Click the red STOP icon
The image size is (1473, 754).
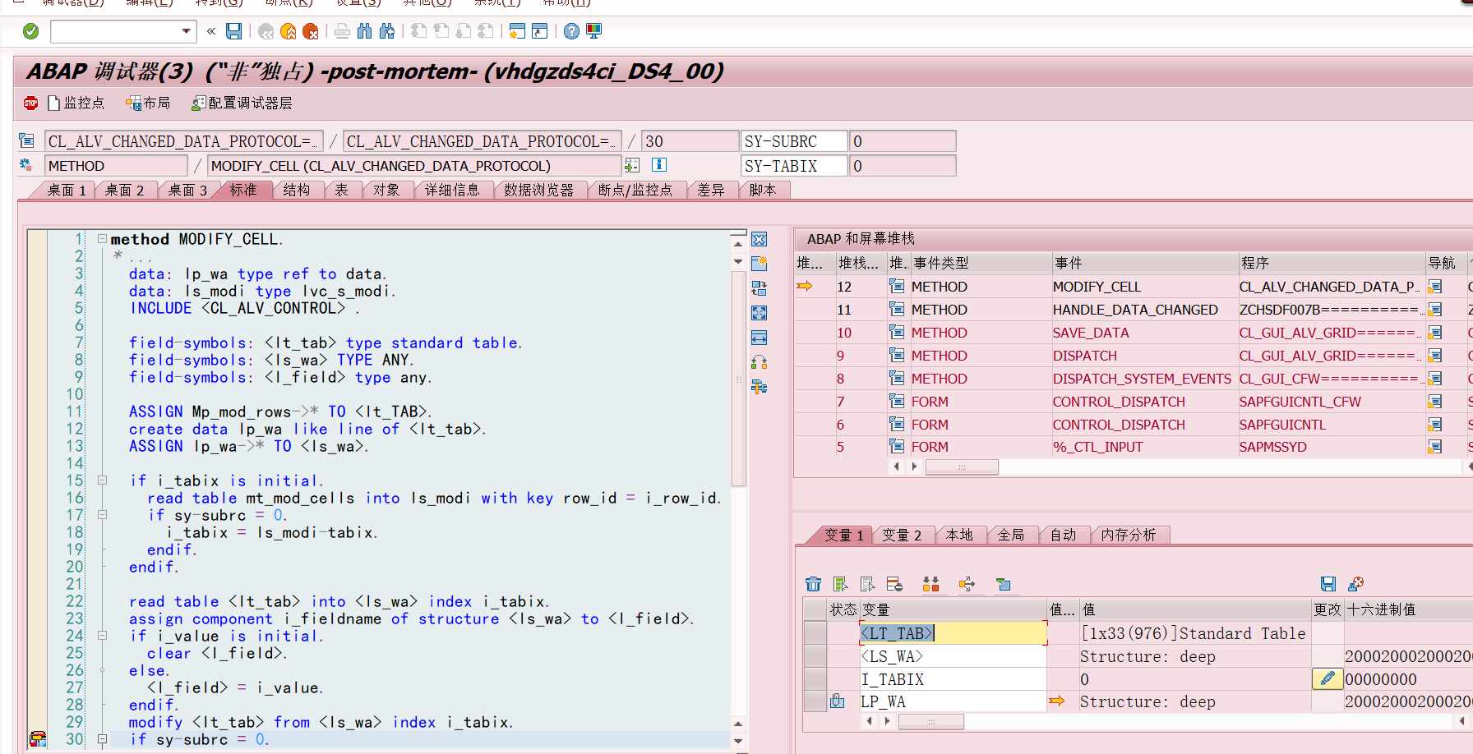pyautogui.click(x=31, y=103)
